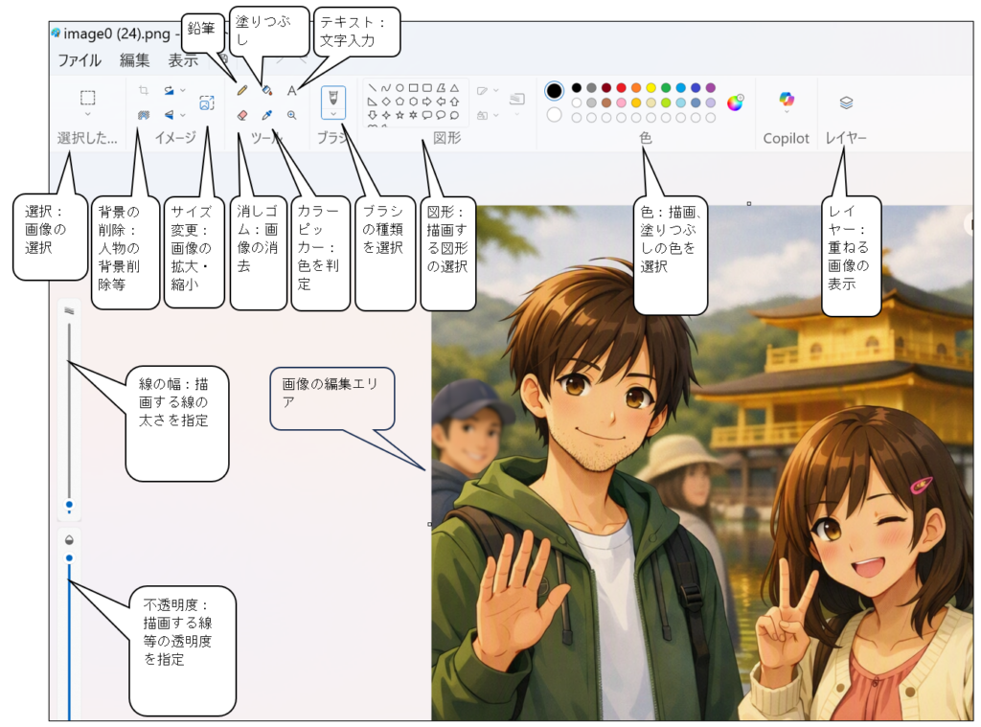Screen dimensions: 981x727
Task: Click the top canvas resize handle
Action: pos(749,203)
